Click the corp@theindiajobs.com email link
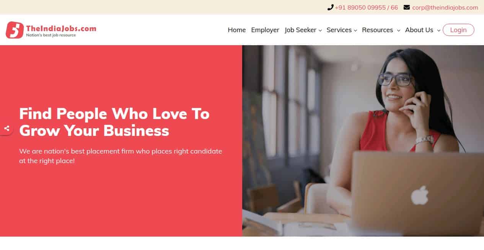 [x=445, y=7]
